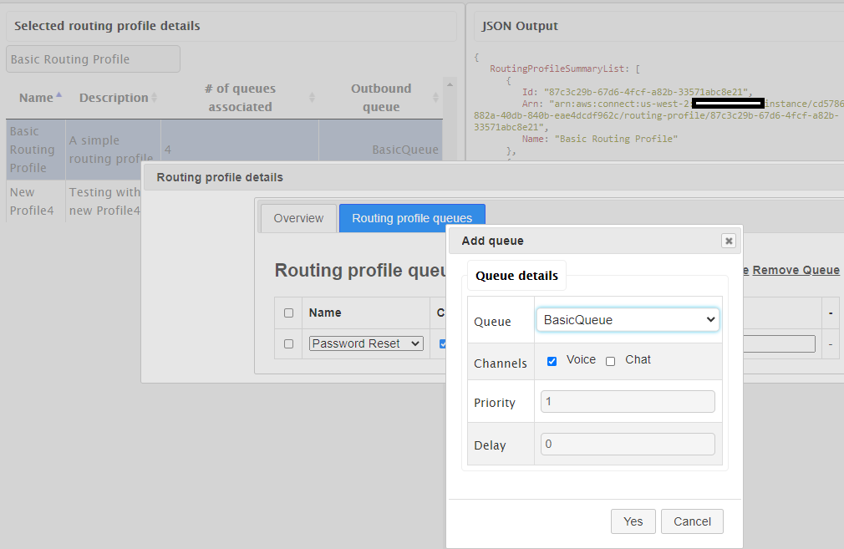
Task: Click 'A simple routing profile' description cell
Action: (113, 149)
